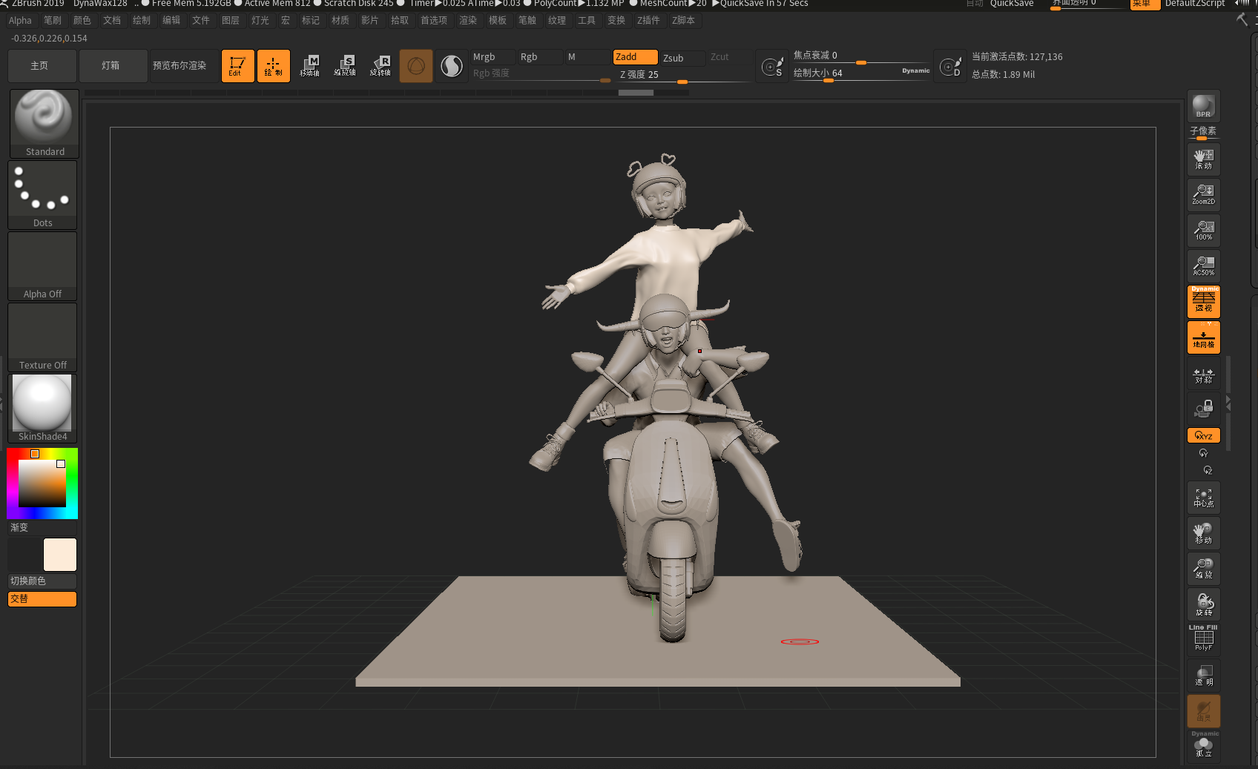This screenshot has height=769, width=1258.
Task: Click the 缩放轴 scale gizmo icon
Action: [x=345, y=66]
